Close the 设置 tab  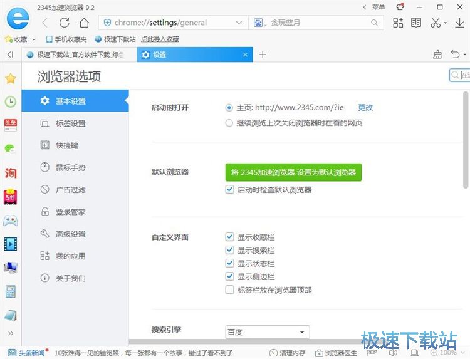[x=245, y=55]
